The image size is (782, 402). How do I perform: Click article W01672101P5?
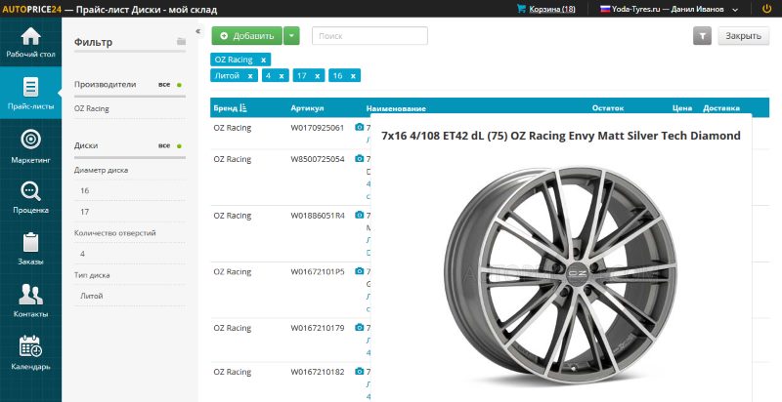pyautogui.click(x=317, y=271)
